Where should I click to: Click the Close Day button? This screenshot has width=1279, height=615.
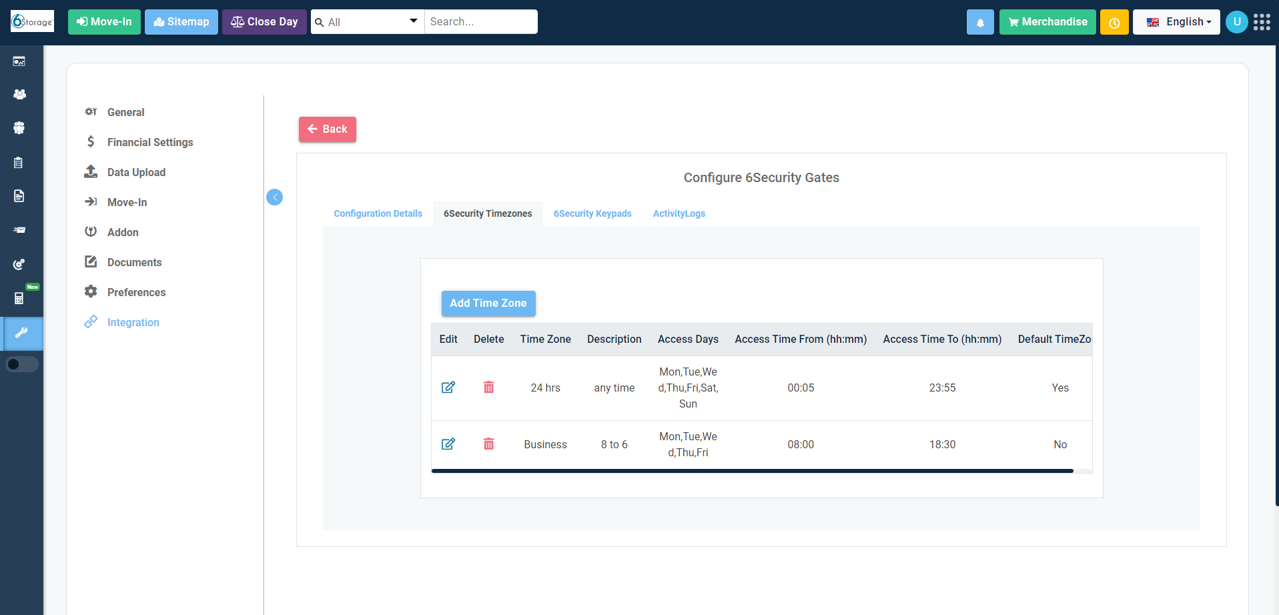pos(264,22)
